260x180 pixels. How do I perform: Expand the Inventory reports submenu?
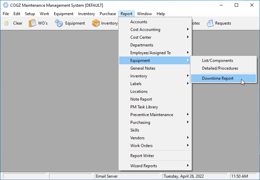155,76
